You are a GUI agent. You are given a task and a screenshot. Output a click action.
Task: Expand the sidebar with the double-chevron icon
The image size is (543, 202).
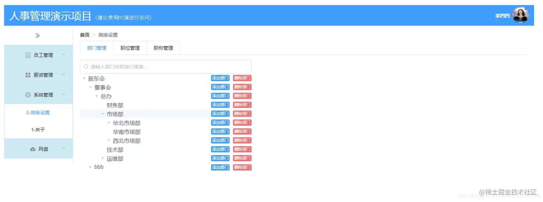pyautogui.click(x=37, y=36)
